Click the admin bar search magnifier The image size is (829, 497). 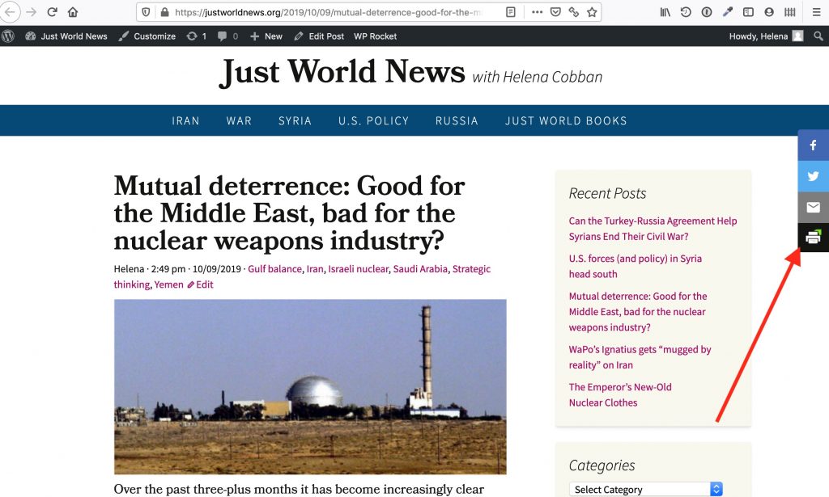click(x=818, y=36)
